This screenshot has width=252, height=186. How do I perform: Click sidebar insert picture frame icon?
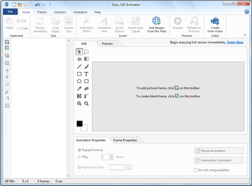(x=7, y=42)
